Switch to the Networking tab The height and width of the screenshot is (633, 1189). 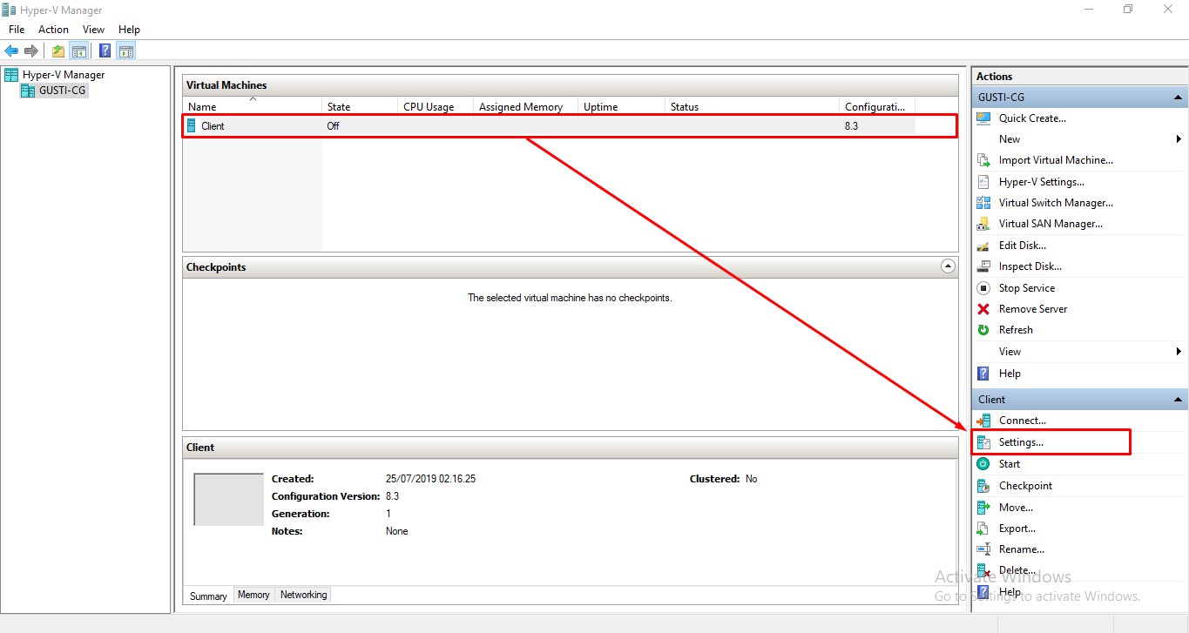303,596
